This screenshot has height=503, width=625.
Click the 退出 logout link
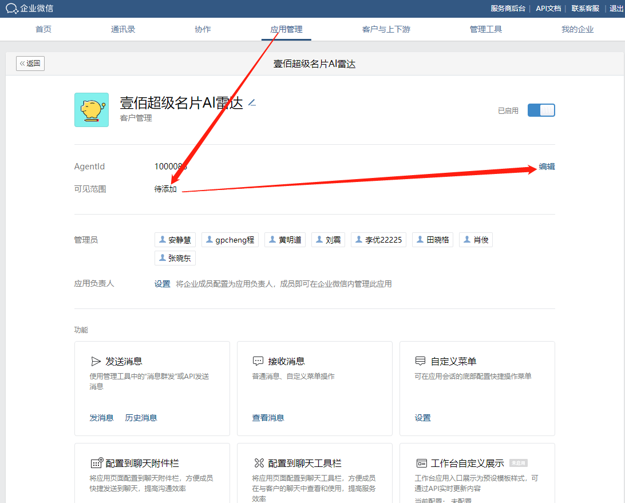pyautogui.click(x=616, y=9)
